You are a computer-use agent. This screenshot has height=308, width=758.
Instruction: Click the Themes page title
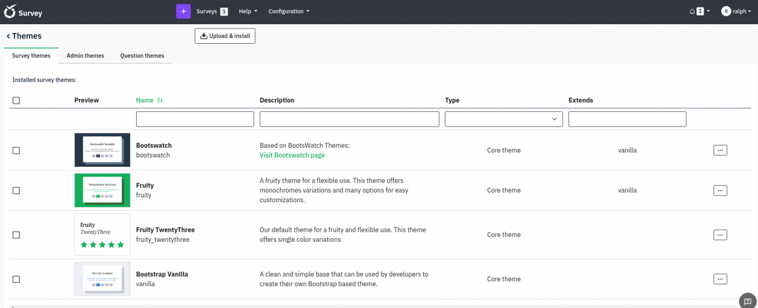(27, 36)
